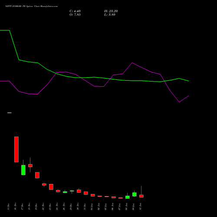This screenshot has width=217, height=217.
Task: Click the red candle above 19 Dec
Action: coord(37,175)
